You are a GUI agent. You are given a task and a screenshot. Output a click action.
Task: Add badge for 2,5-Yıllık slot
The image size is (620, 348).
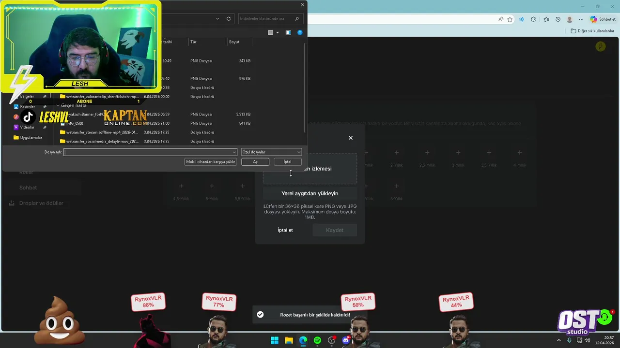click(x=427, y=152)
